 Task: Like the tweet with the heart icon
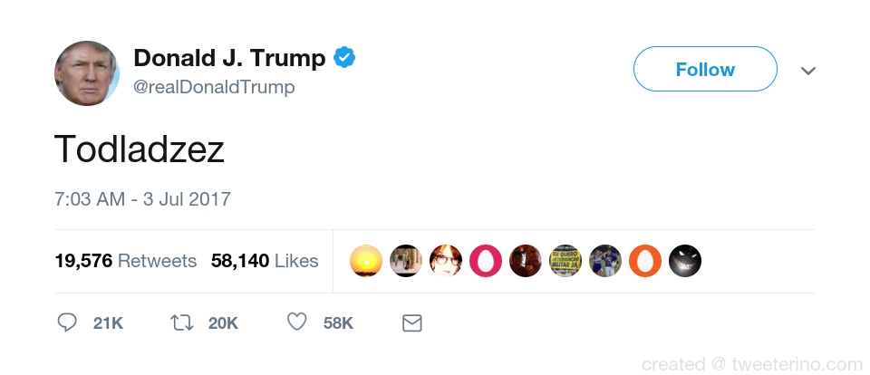[x=296, y=322]
